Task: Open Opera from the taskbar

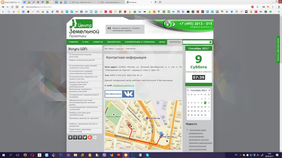Action: (32, 155)
